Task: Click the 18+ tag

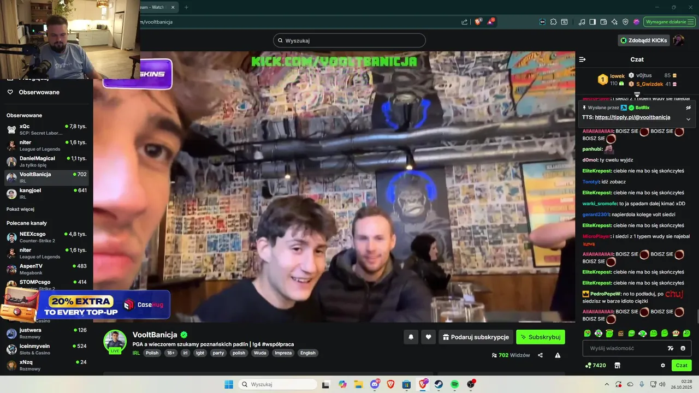Action: coord(170,353)
